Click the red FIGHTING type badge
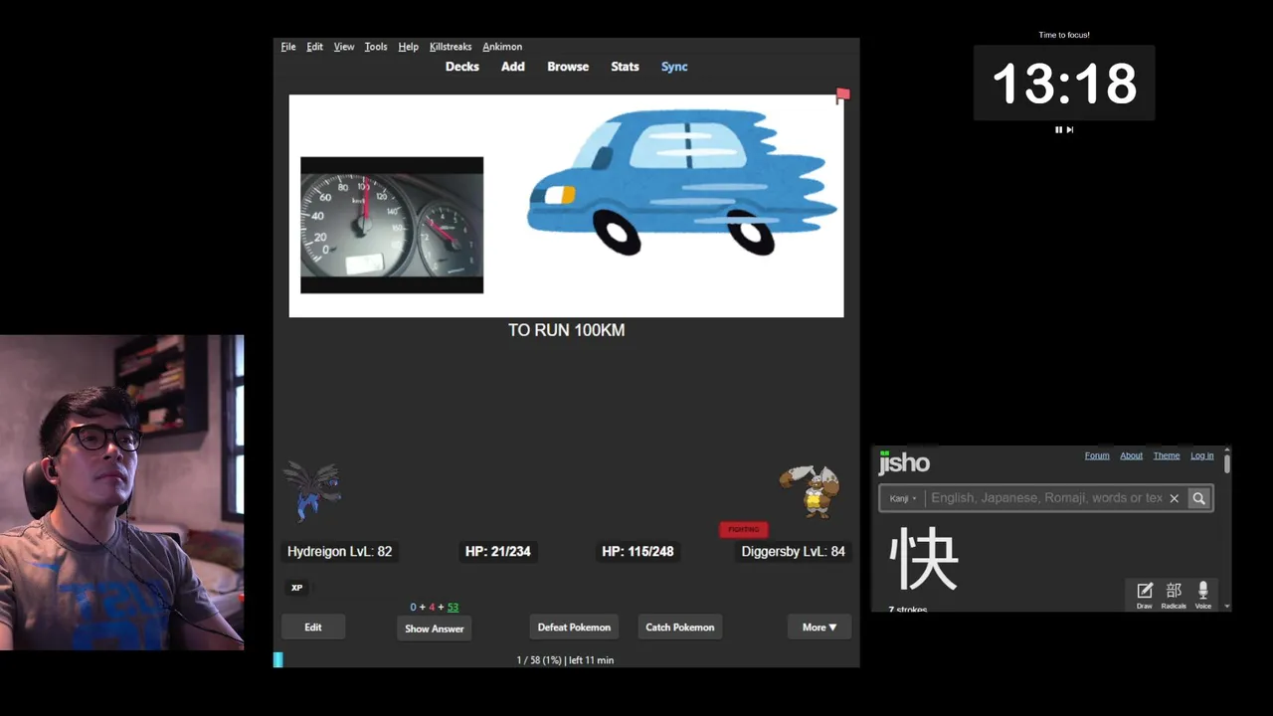 tap(744, 529)
